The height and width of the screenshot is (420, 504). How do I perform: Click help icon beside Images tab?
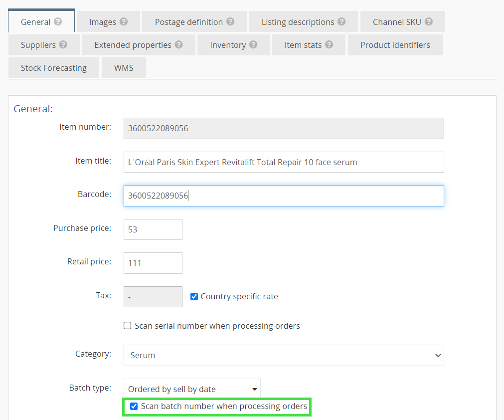coord(124,22)
